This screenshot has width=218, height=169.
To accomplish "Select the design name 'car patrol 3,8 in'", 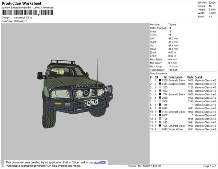I will (23, 18).
